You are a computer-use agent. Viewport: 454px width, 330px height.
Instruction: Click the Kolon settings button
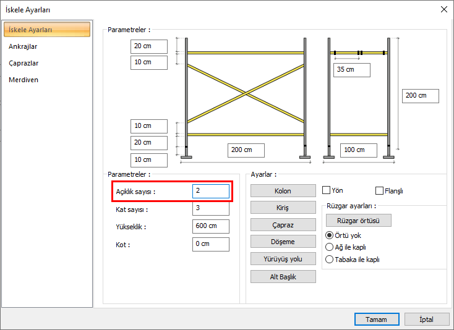283,191
